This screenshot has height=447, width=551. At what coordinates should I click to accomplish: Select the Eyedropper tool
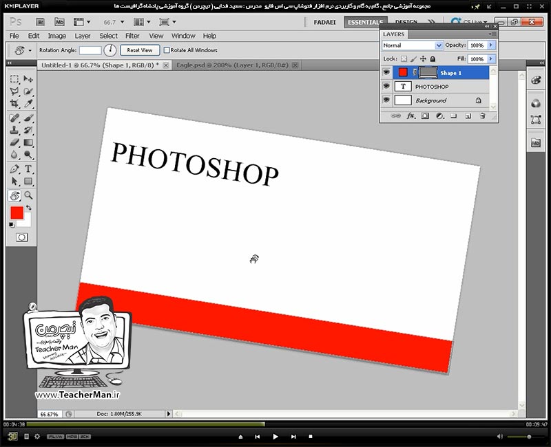point(28,104)
